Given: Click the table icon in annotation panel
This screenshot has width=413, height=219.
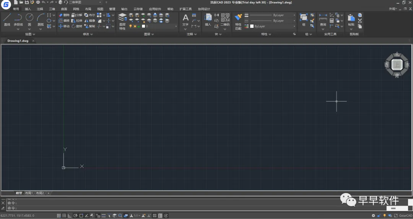Looking at the screenshot, I should [x=194, y=15].
